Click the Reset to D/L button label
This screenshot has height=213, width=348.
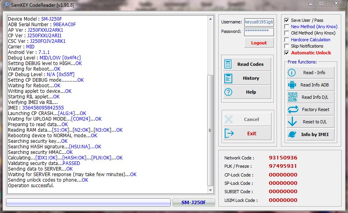314,122
